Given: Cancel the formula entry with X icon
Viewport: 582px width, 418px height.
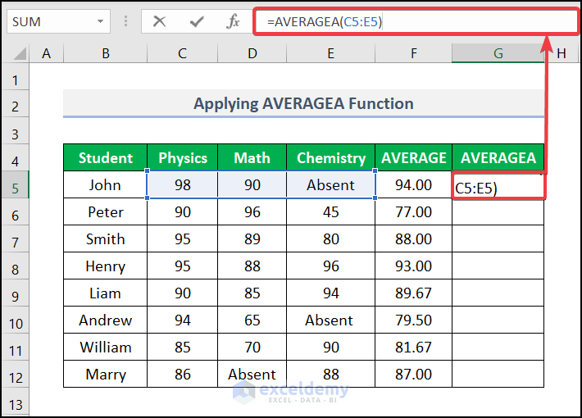Looking at the screenshot, I should [x=159, y=21].
